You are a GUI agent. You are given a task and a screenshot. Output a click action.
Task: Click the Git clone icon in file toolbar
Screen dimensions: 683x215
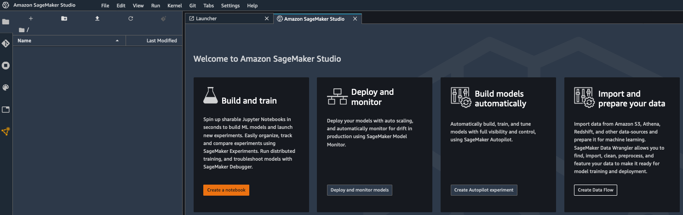(x=163, y=18)
